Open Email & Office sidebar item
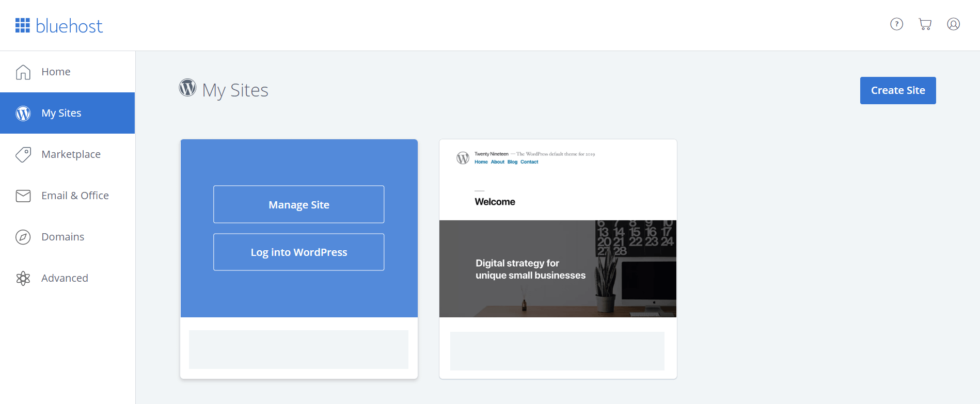This screenshot has height=404, width=980. 75,196
